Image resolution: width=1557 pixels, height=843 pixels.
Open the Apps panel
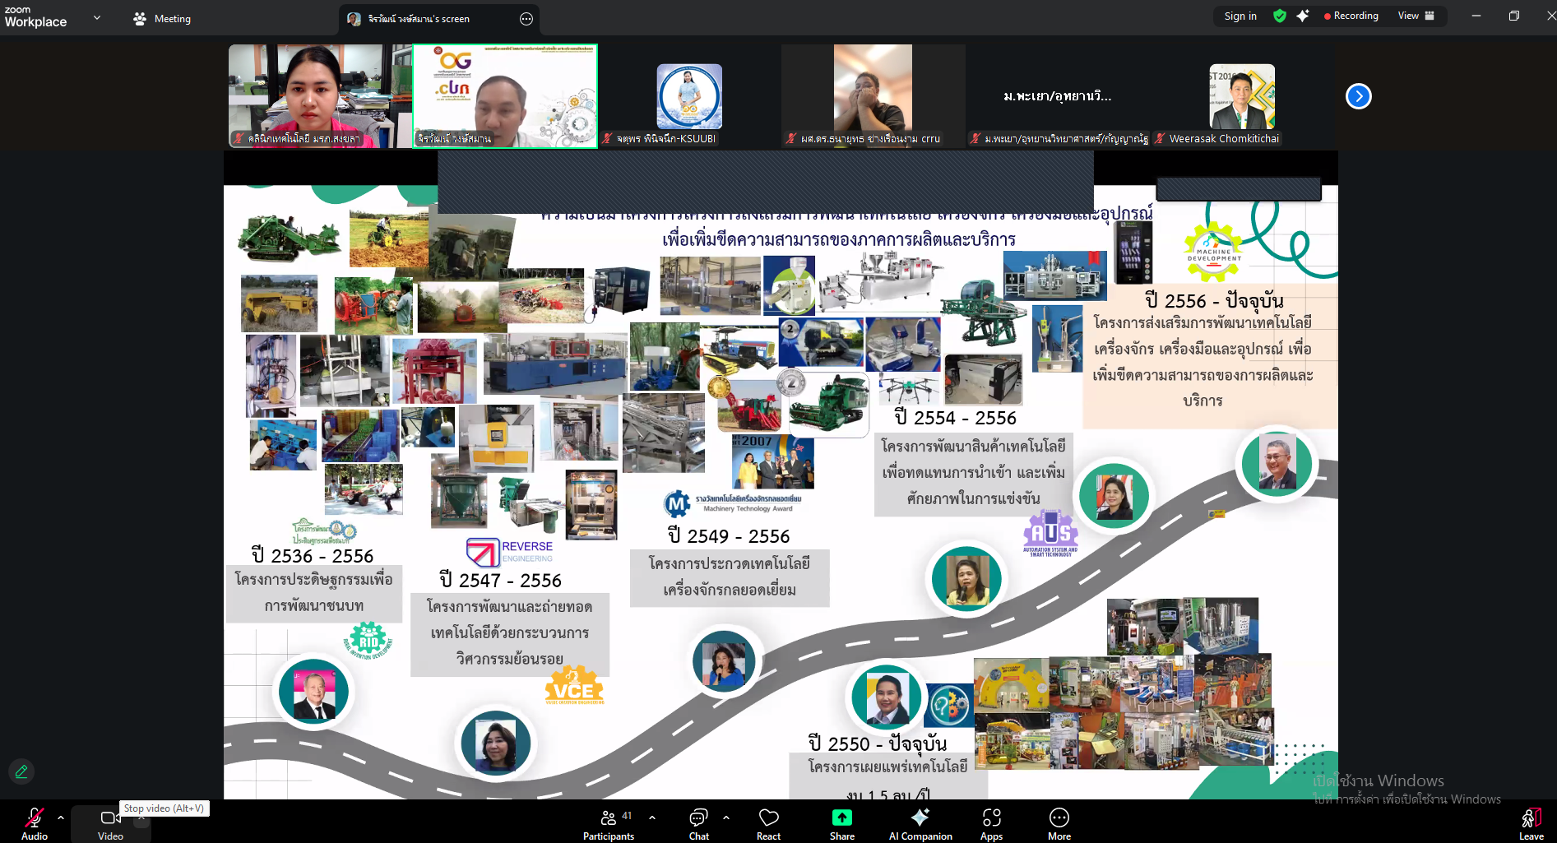[991, 822]
